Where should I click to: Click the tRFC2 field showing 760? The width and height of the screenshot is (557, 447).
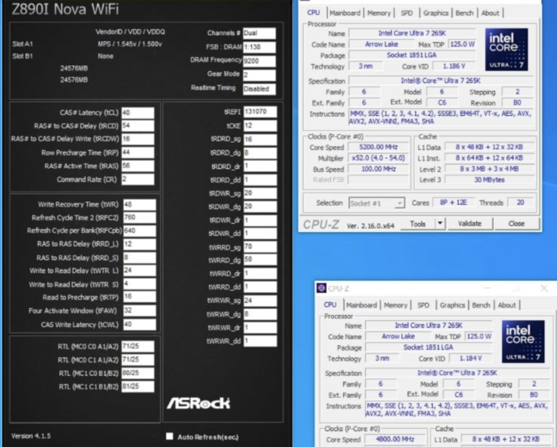click(139, 218)
